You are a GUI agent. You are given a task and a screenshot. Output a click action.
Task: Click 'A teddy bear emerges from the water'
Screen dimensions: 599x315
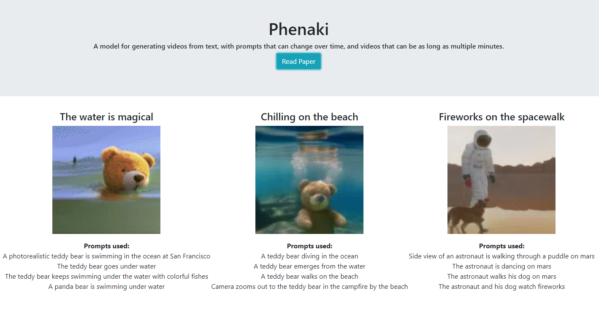click(309, 266)
